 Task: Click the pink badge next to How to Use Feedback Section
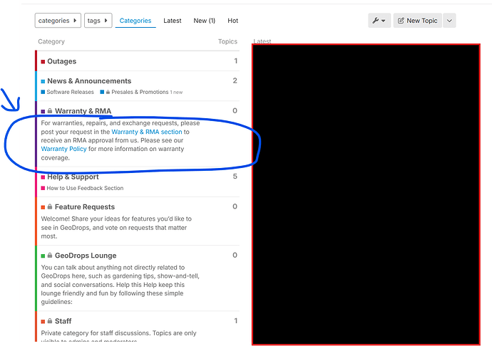coord(43,189)
